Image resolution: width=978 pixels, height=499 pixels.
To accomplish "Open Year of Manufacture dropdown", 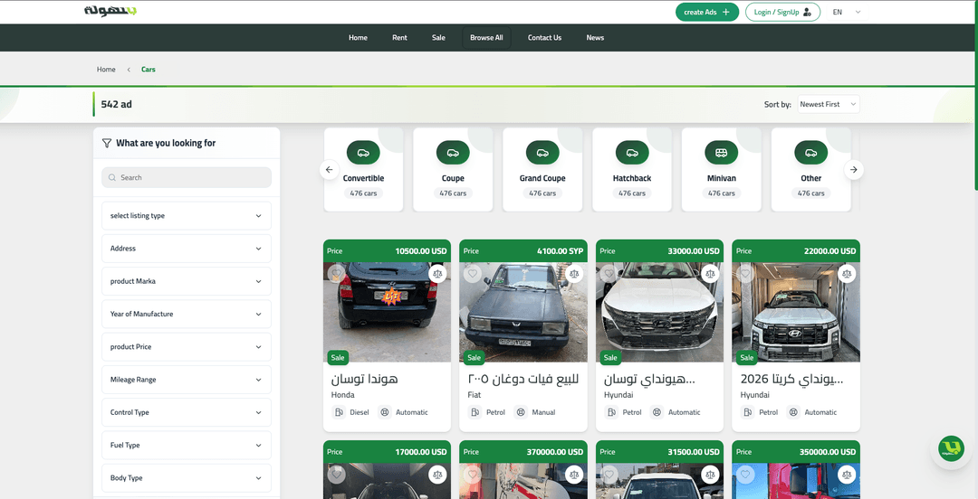I will [187, 314].
